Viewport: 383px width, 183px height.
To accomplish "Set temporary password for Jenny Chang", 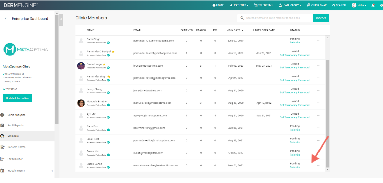I will (x=295, y=93).
